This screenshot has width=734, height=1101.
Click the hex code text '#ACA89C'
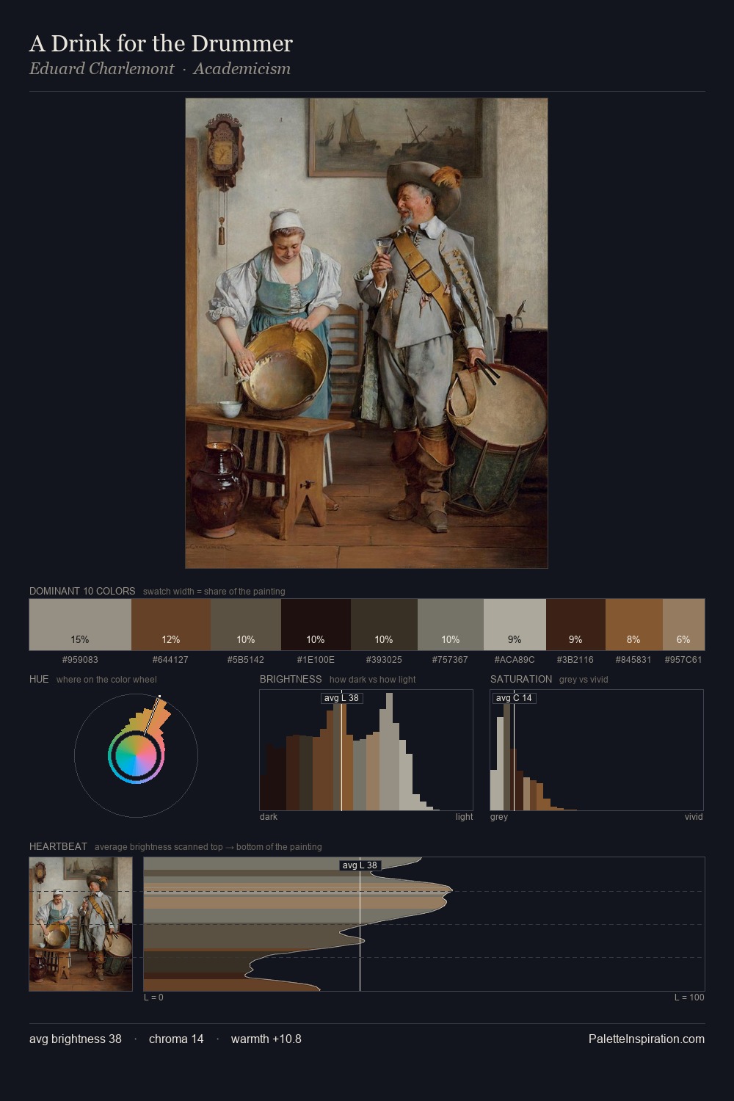click(x=515, y=659)
